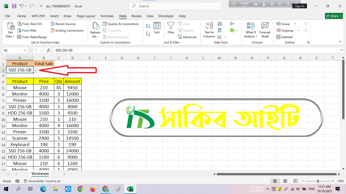346x194 pixels.
Task: Click the Sign in button
Action: [x=299, y=6]
